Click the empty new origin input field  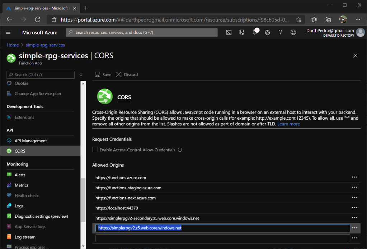pos(222,238)
